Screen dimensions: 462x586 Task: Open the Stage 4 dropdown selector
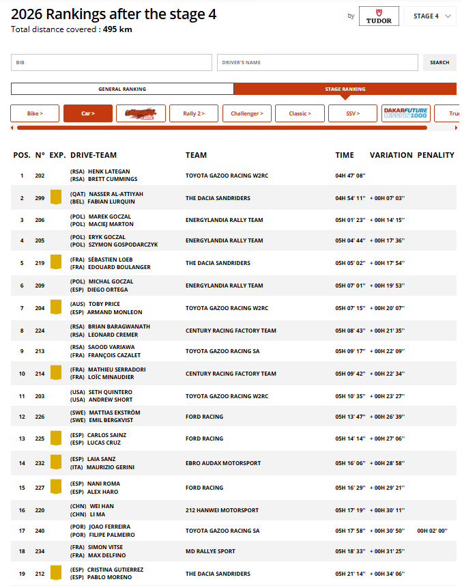coord(430,16)
